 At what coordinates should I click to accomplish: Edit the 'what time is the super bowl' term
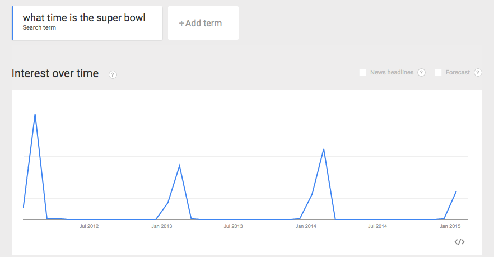tap(83, 18)
